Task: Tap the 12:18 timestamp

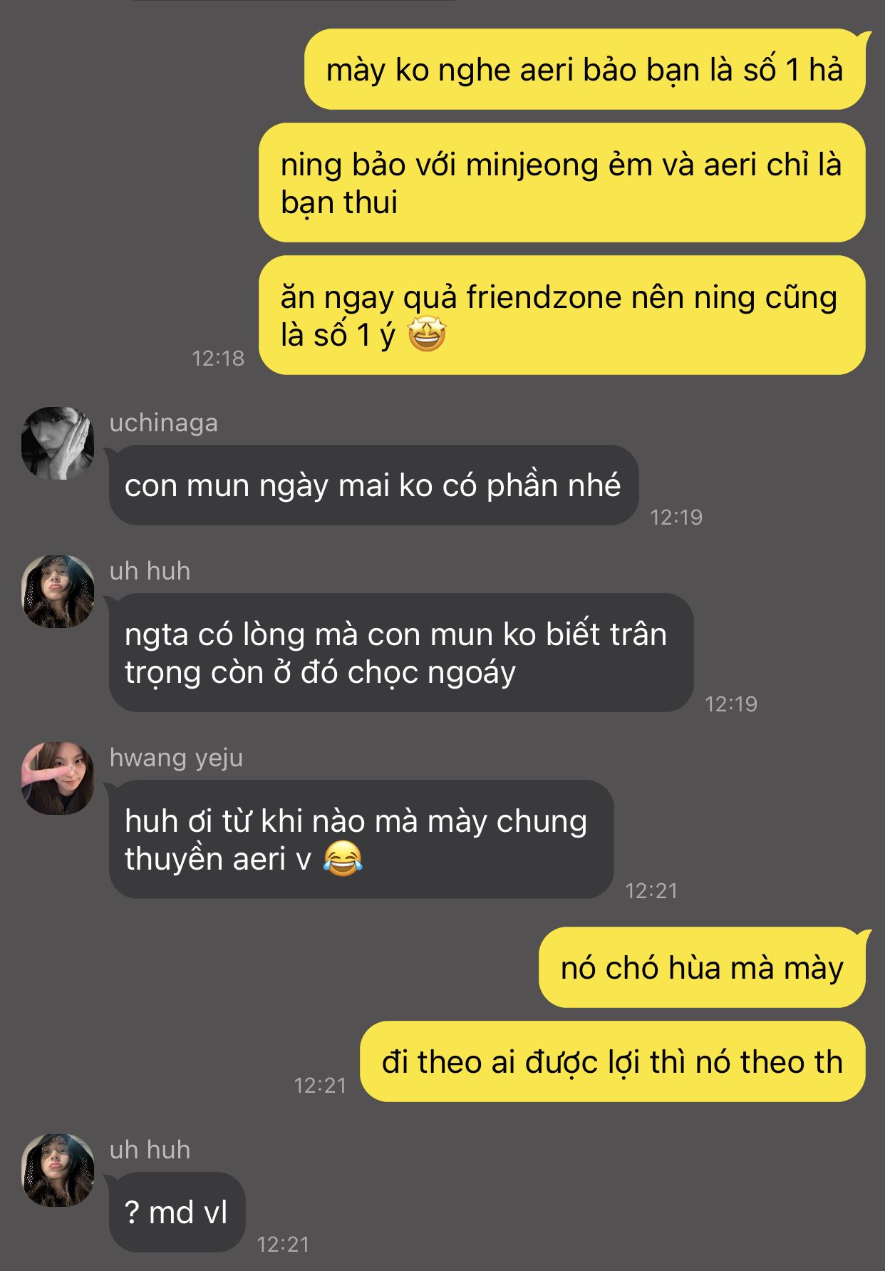Action: tap(218, 358)
